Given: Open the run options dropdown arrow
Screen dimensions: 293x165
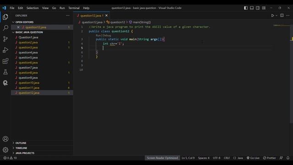Looking at the screenshot, I should 277,16.
